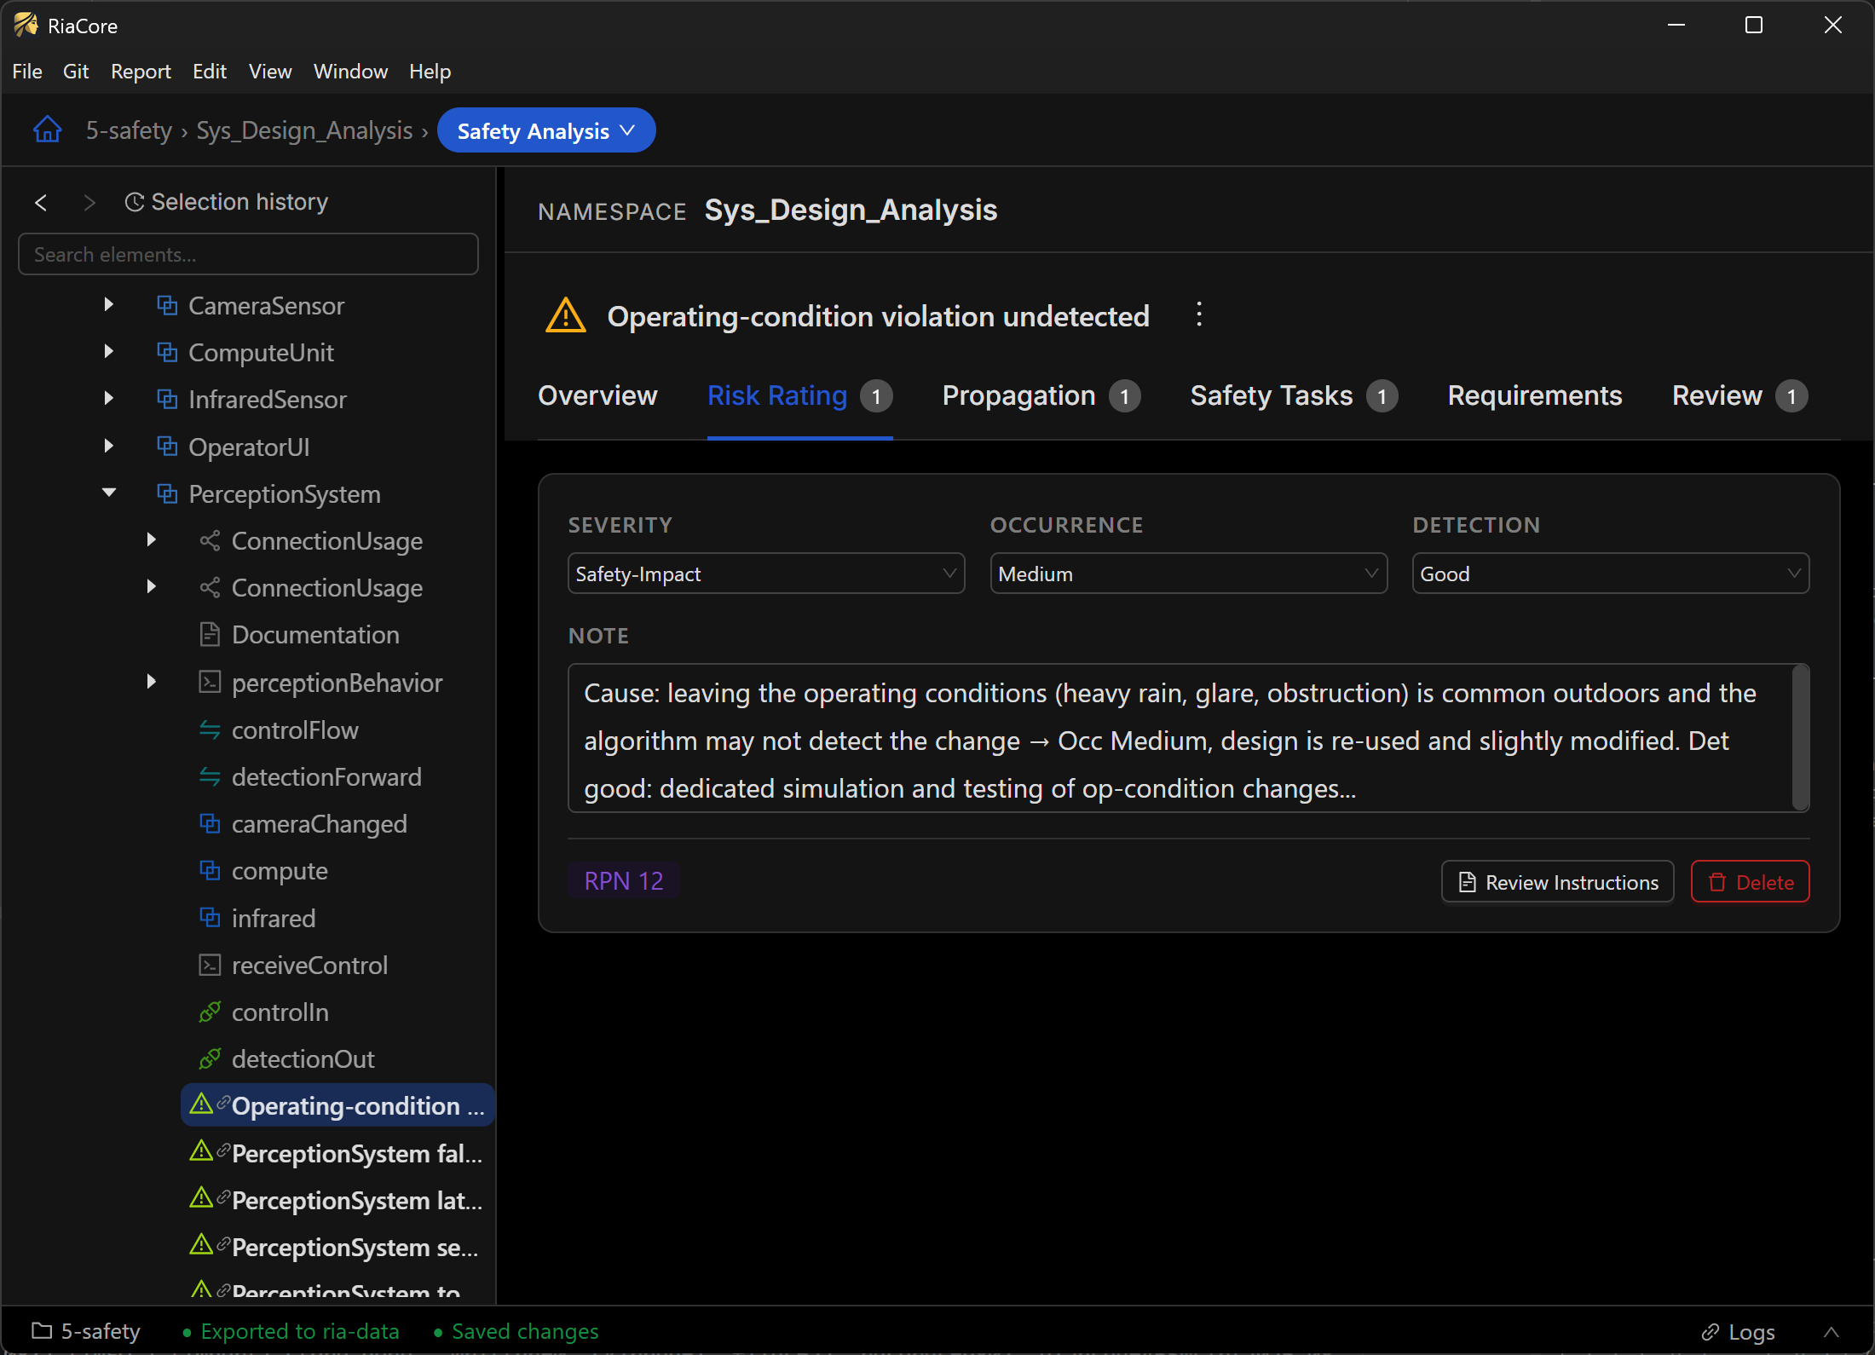Expand the InfraredSensor tree node
Viewport: 1875px width, 1355px height.
tap(108, 399)
